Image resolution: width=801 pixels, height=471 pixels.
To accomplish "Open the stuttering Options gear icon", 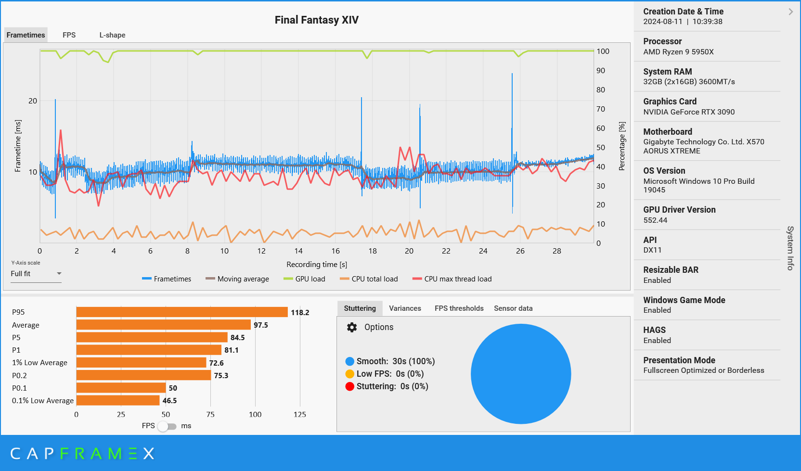I will (352, 327).
